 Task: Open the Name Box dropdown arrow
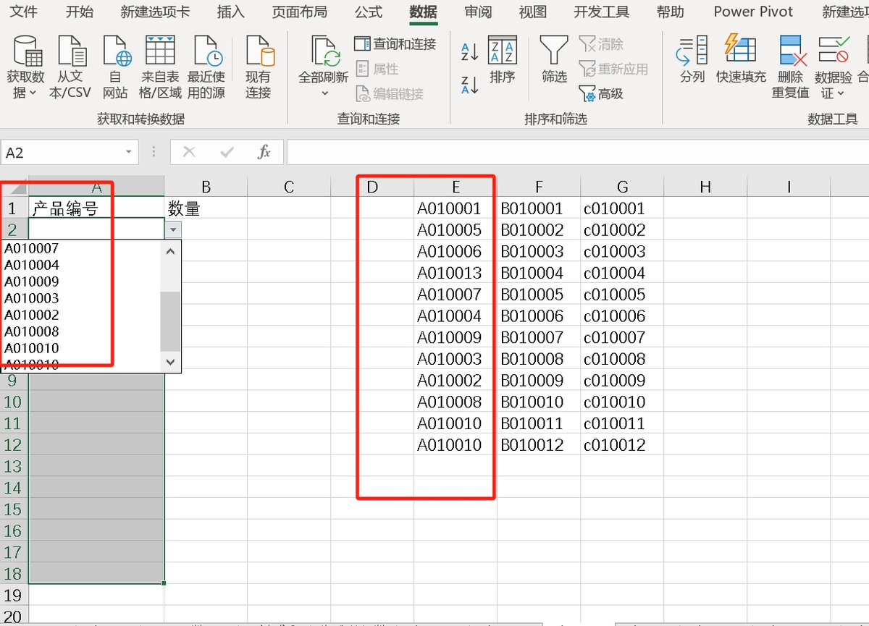(128, 152)
